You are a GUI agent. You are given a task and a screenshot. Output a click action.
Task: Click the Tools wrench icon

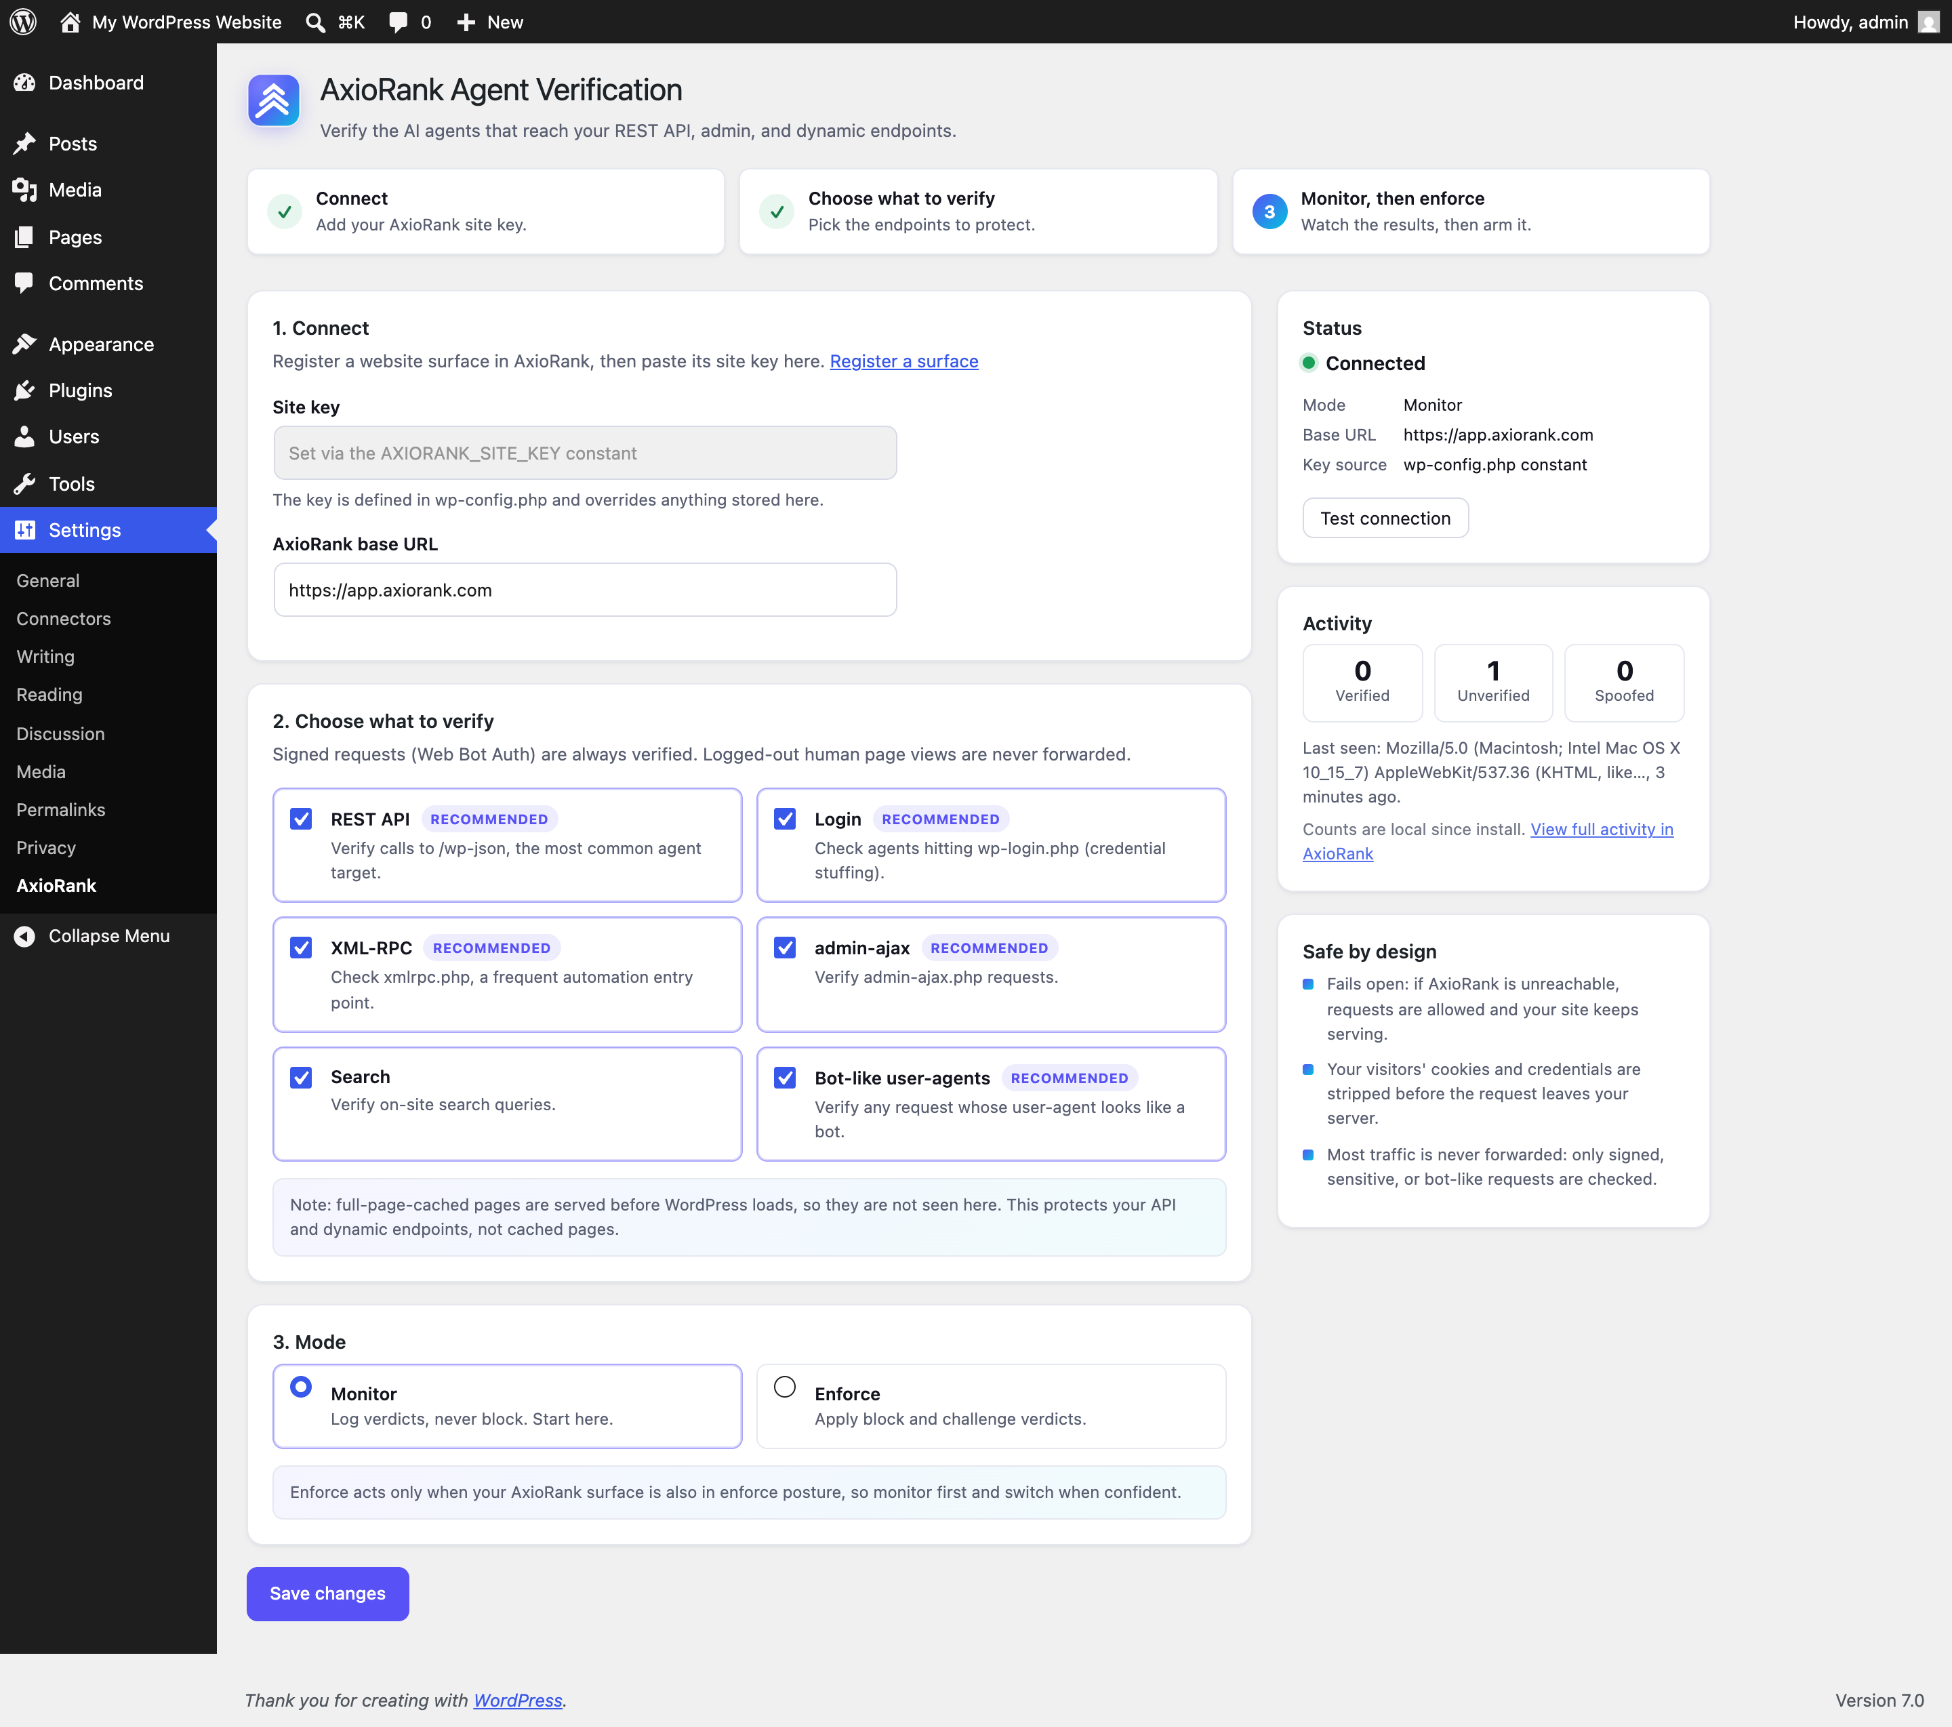[25, 485]
